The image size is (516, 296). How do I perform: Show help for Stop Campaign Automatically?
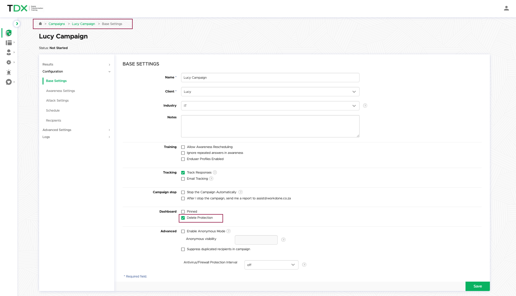click(x=241, y=192)
